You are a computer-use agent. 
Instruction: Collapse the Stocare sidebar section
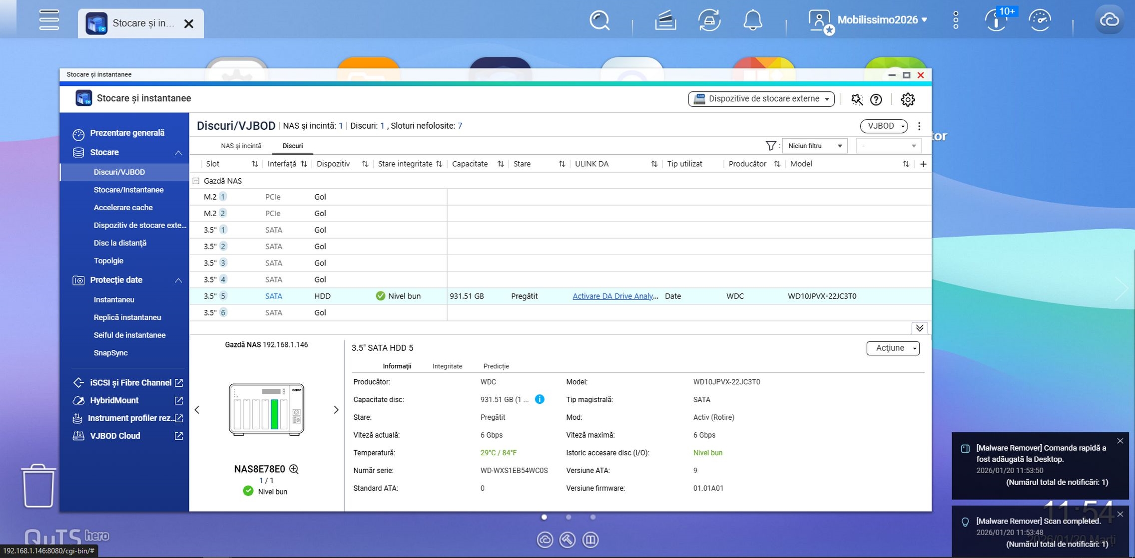click(x=178, y=153)
